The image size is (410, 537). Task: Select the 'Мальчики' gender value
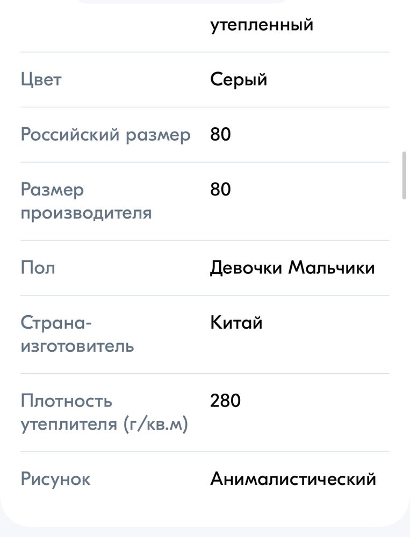[x=332, y=267]
